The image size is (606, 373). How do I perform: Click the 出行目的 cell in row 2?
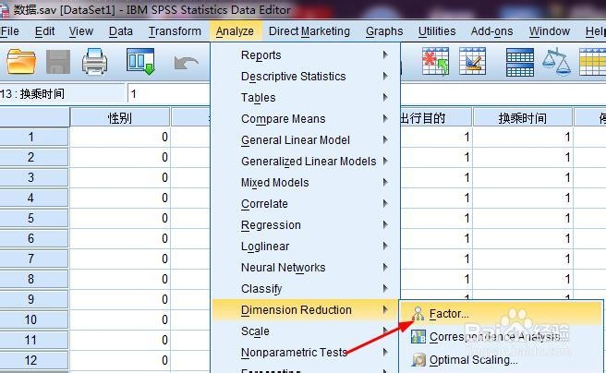click(x=436, y=157)
